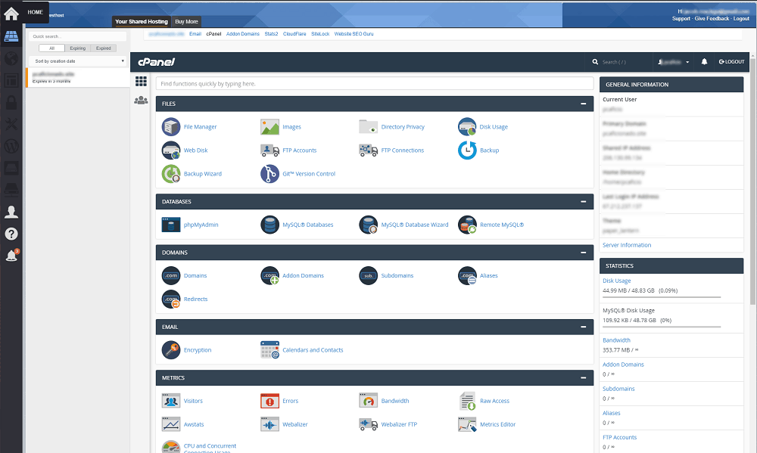Open MySQL Database Wizard icon

click(x=369, y=225)
